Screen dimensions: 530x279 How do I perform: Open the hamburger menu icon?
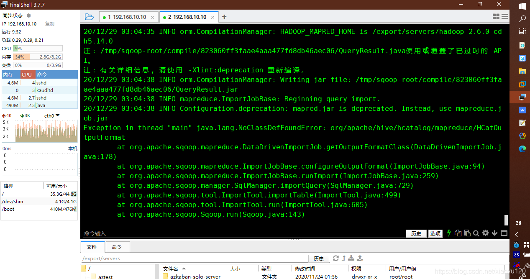pos(504,17)
